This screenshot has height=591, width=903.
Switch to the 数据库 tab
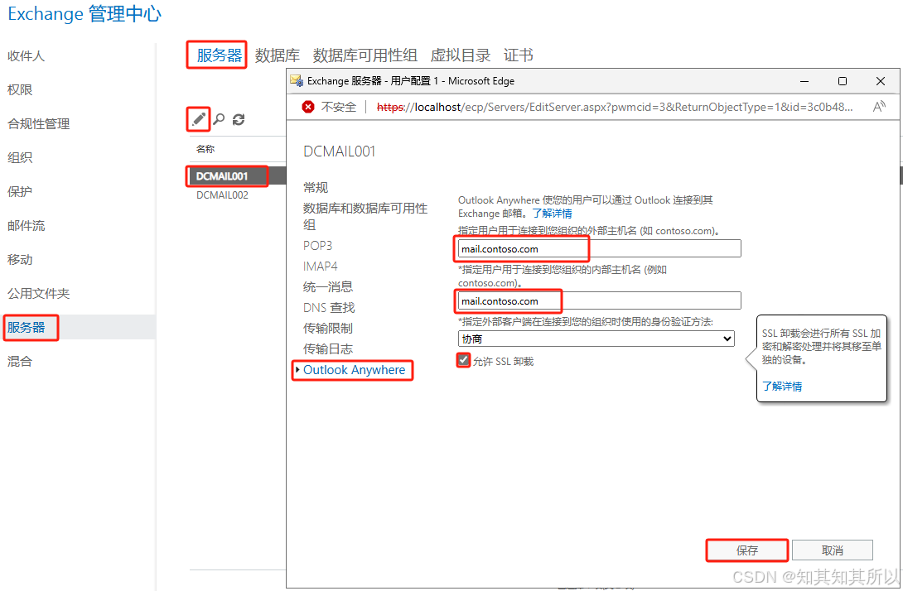point(277,55)
